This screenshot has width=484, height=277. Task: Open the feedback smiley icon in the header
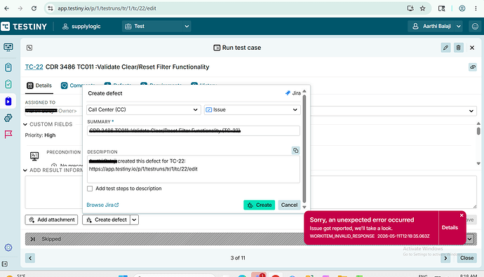(x=475, y=26)
